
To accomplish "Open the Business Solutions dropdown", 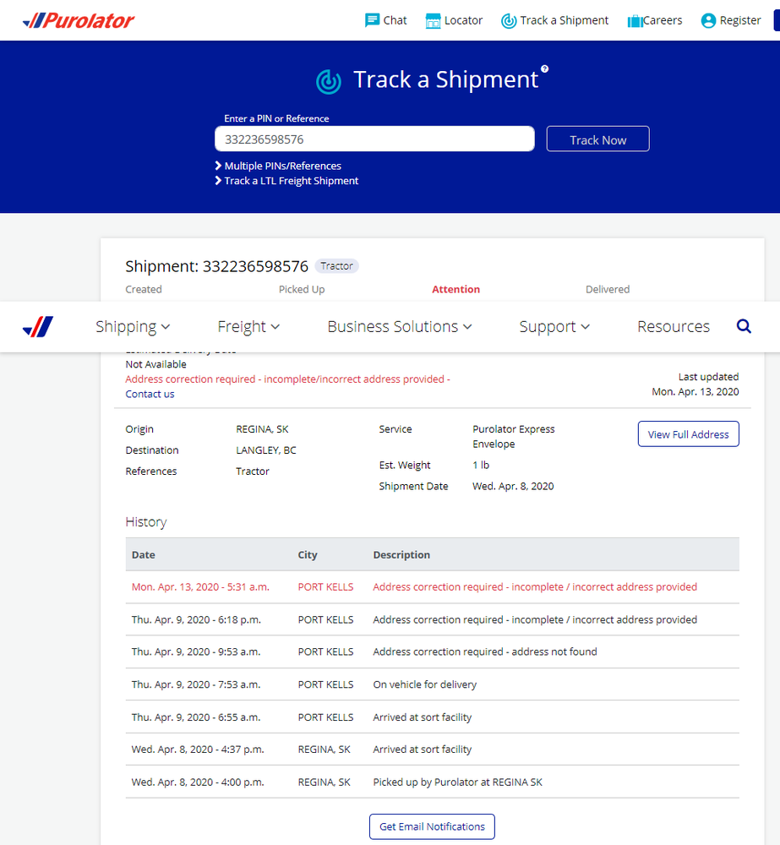I will 400,327.
